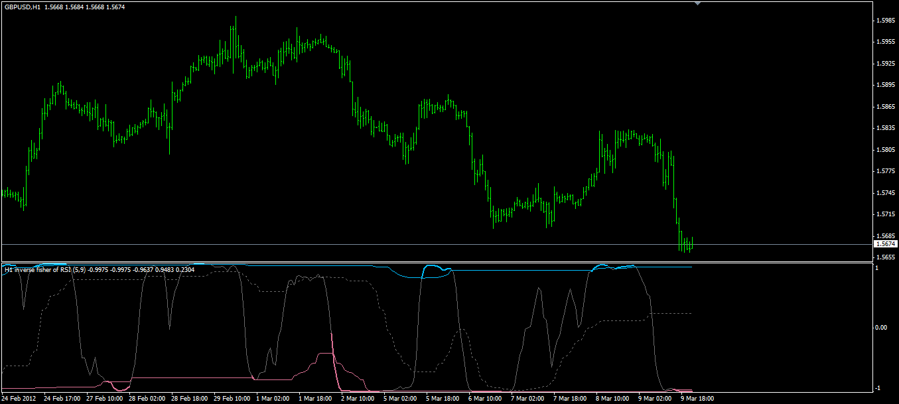Select the 6 Mar 10:00 time label
The image size is (899, 404).
pyautogui.click(x=486, y=399)
